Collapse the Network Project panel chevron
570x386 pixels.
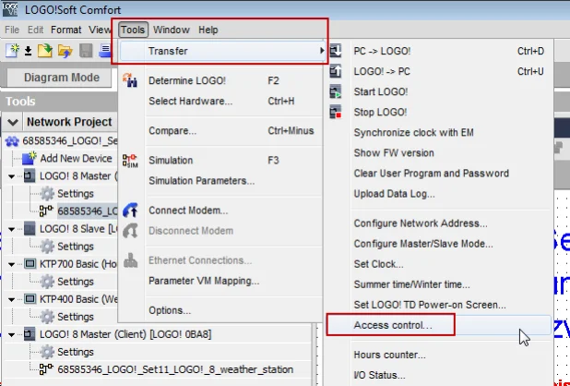(13, 122)
